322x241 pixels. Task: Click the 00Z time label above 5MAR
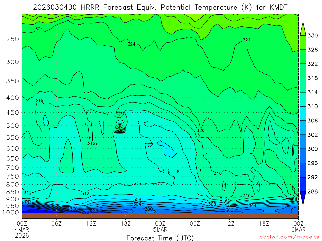tap(160, 223)
